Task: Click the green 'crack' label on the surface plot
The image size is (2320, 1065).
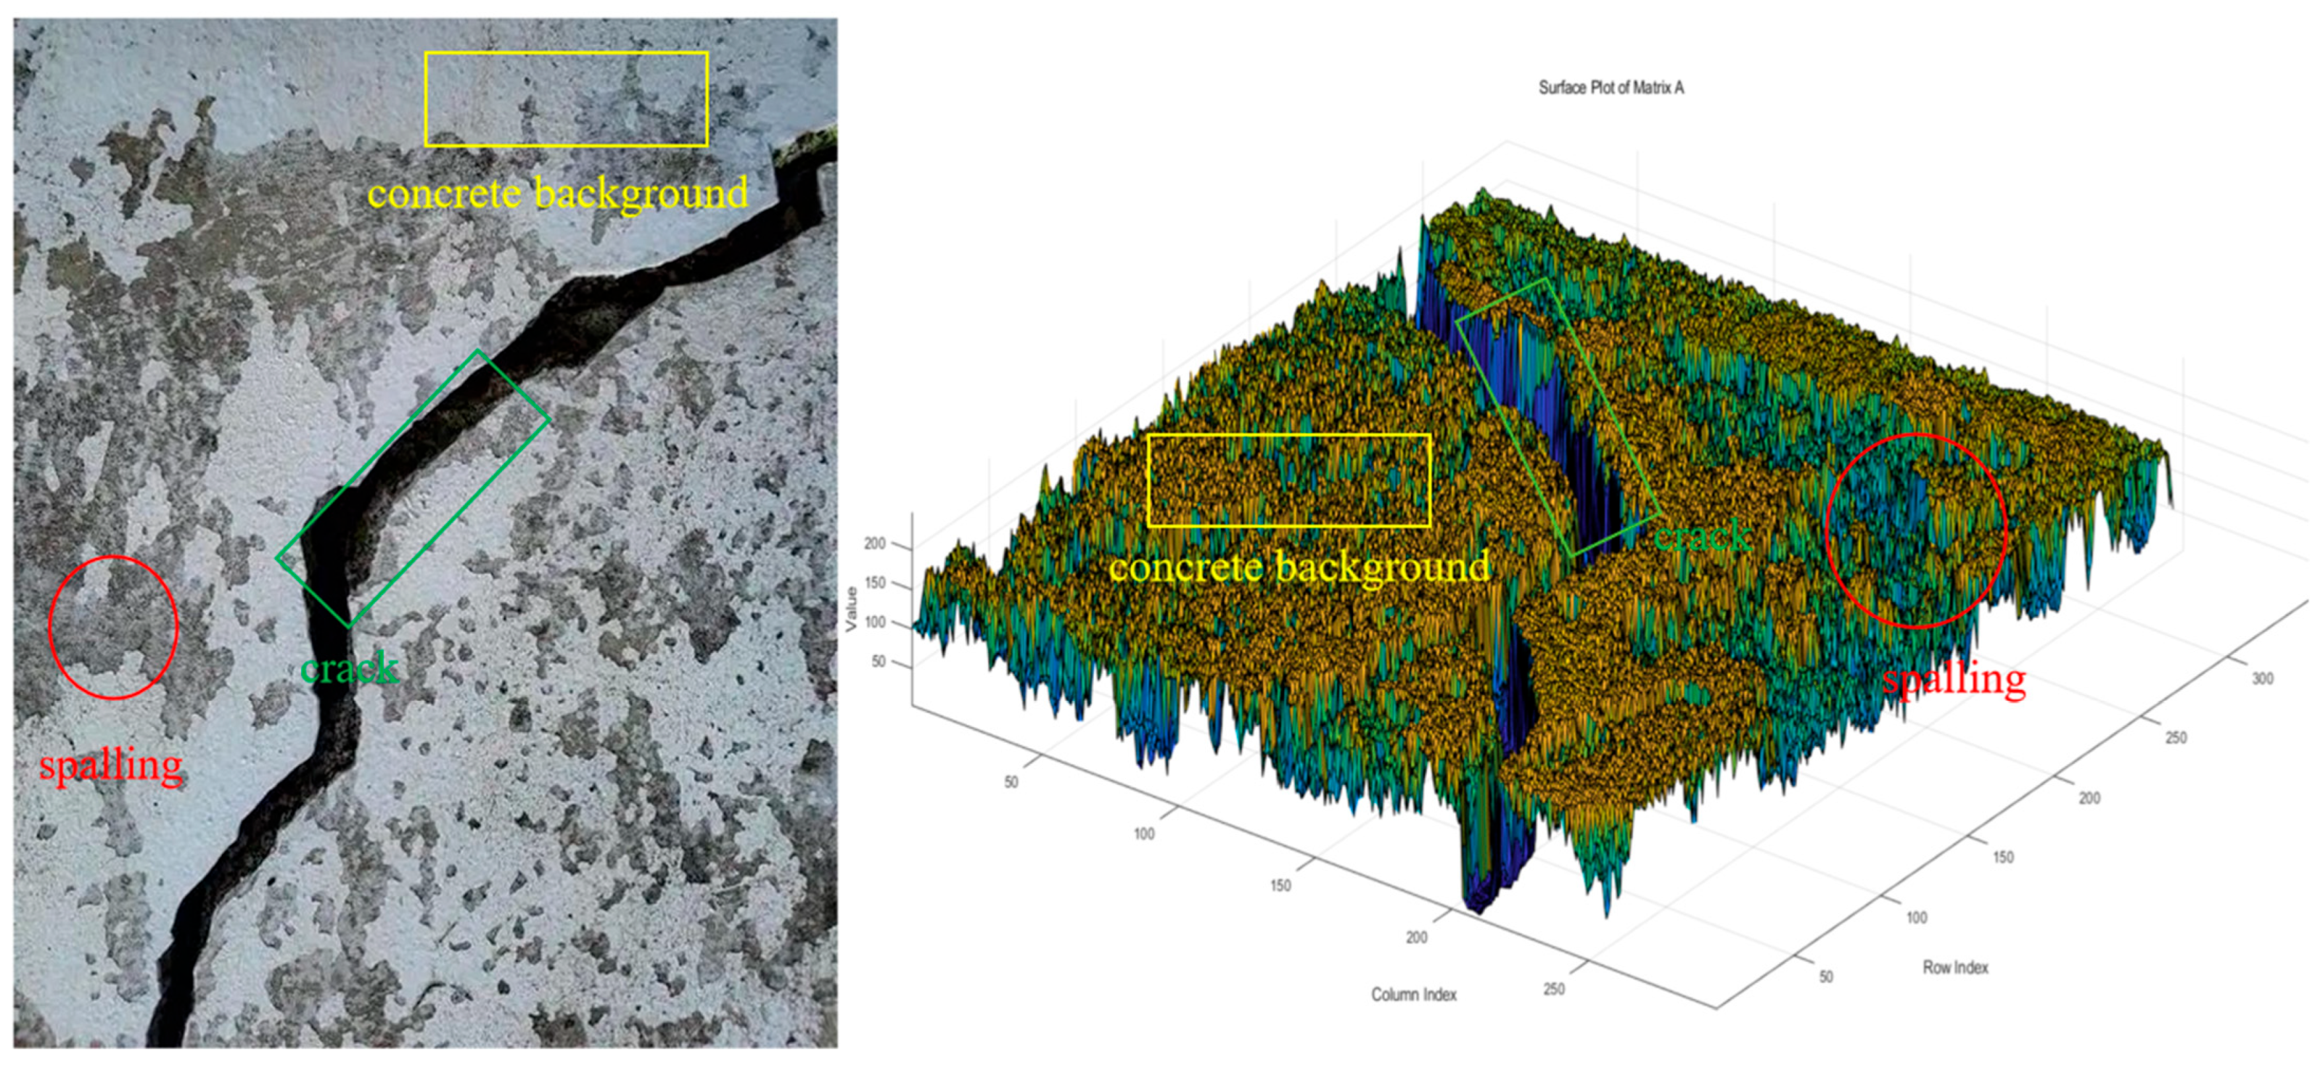Action: click(1702, 537)
